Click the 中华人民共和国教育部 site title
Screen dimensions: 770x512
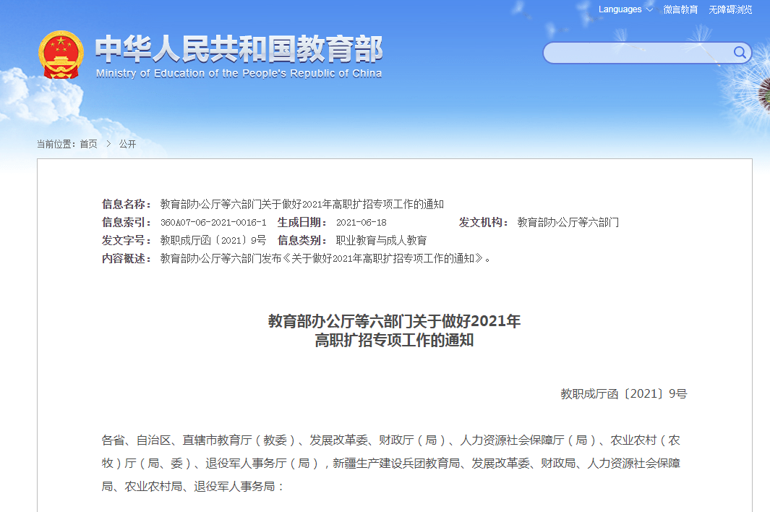239,49
